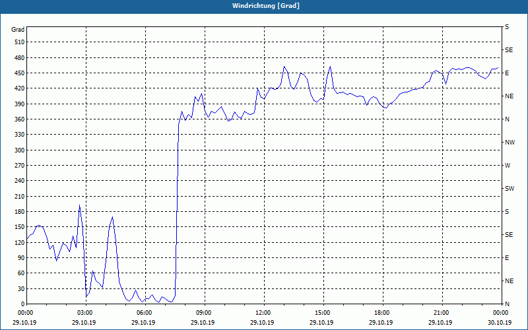Select the 60 y-axis value
The width and height of the screenshot is (528, 330).
pos(21,273)
